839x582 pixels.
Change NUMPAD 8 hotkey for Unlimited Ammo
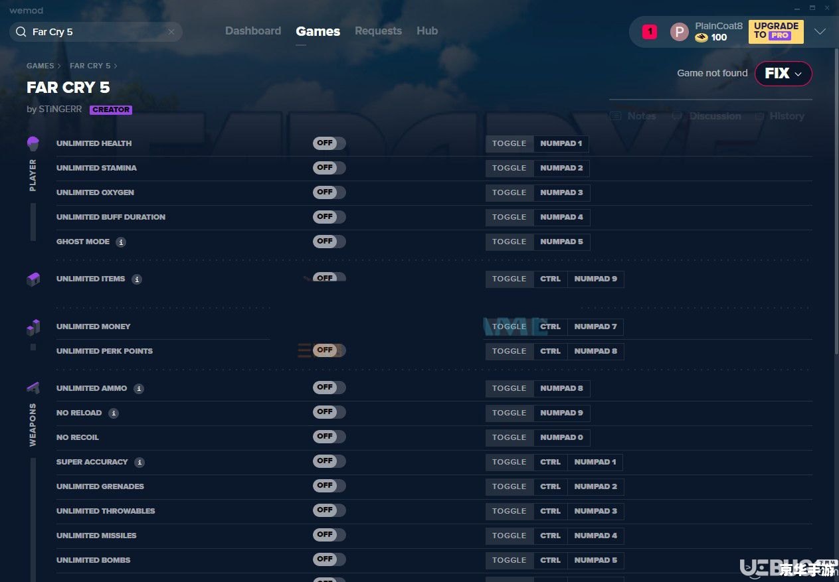[561, 389]
